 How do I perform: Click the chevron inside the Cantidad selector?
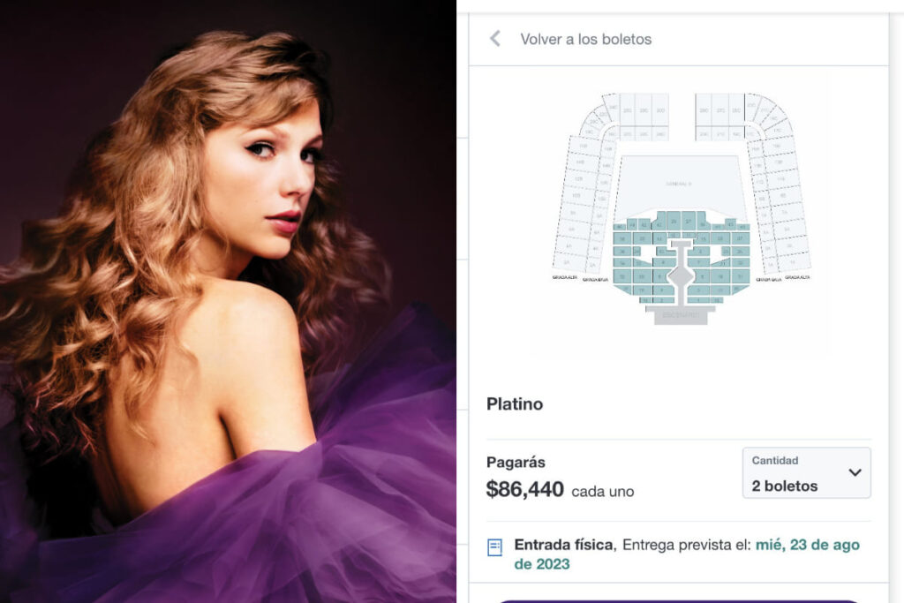tap(856, 472)
